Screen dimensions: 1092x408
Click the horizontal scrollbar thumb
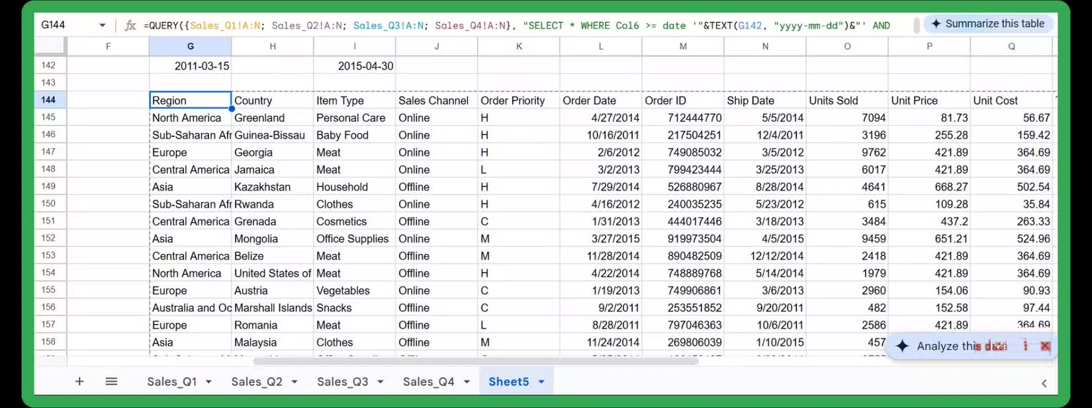(476, 361)
